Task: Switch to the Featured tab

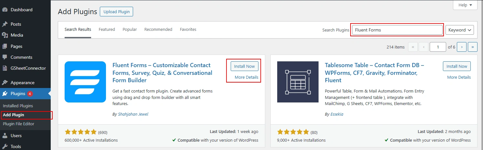Action: point(107,29)
